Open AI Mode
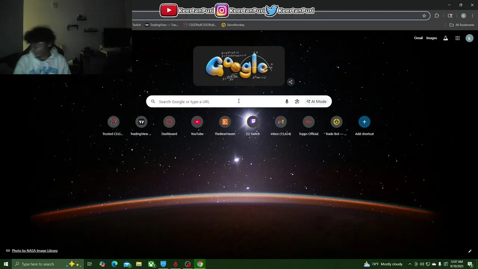 click(317, 102)
